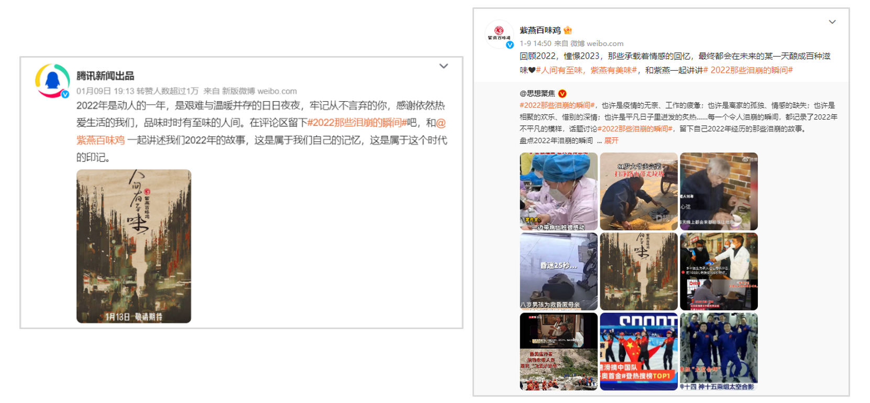Open the Tencent News penguin avatar
This screenshot has height=403, width=870.
point(52,81)
